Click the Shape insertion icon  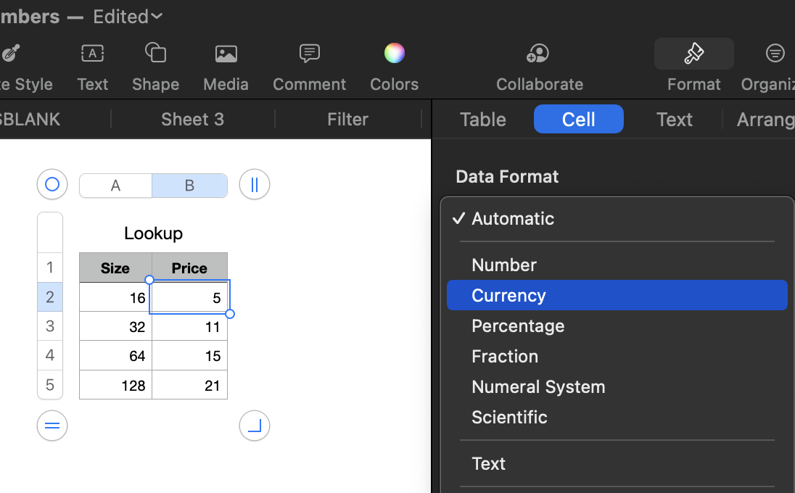coord(155,53)
